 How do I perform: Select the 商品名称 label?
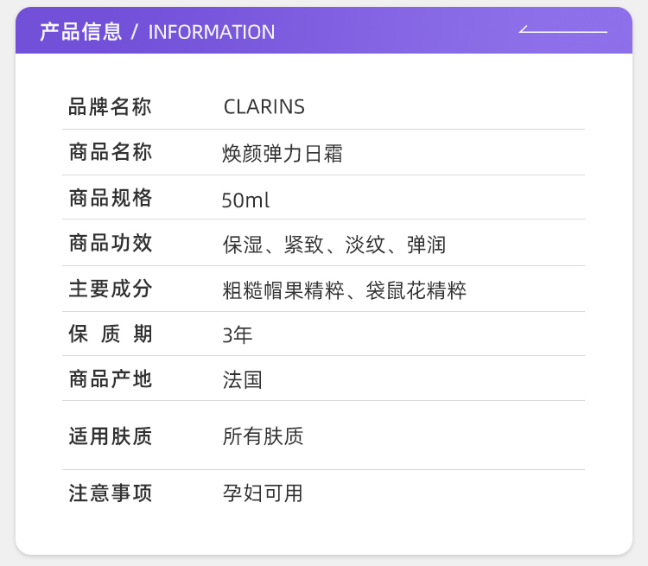coord(111,153)
